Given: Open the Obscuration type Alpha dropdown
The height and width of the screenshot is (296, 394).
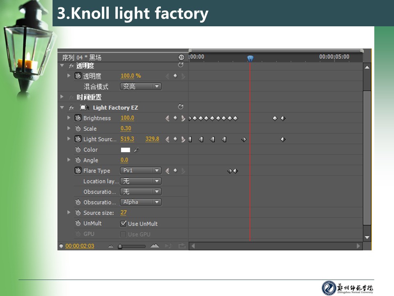Looking at the screenshot, I should 141,202.
